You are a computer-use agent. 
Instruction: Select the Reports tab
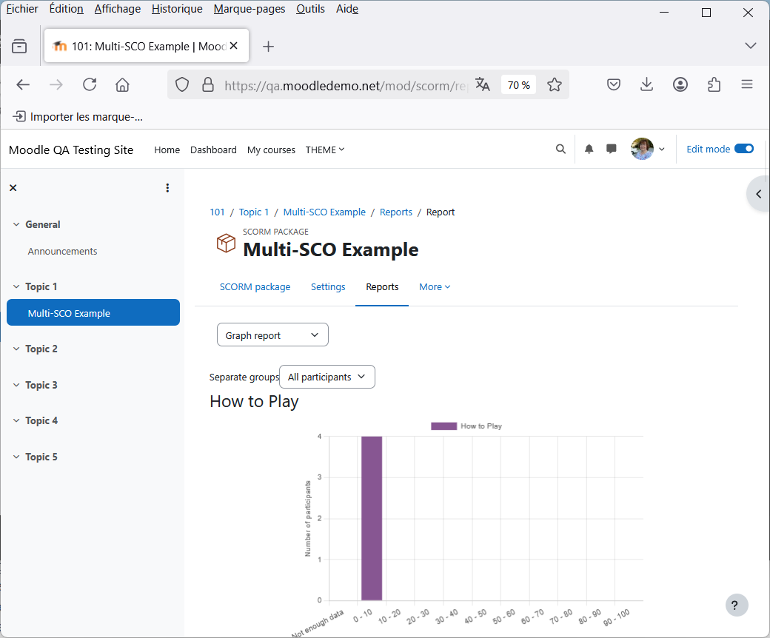pyautogui.click(x=382, y=287)
